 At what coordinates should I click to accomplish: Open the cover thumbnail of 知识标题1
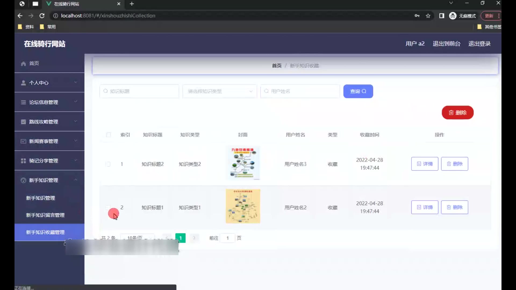coord(243,206)
